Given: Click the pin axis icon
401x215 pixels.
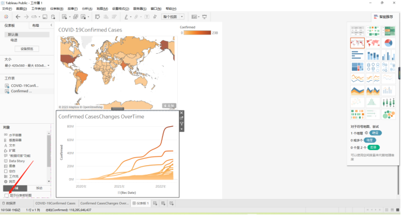Looking at the screenshot, I should click(155, 16).
